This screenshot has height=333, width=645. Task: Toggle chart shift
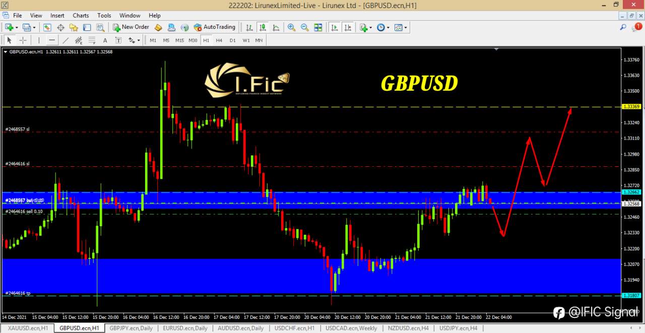point(347,27)
